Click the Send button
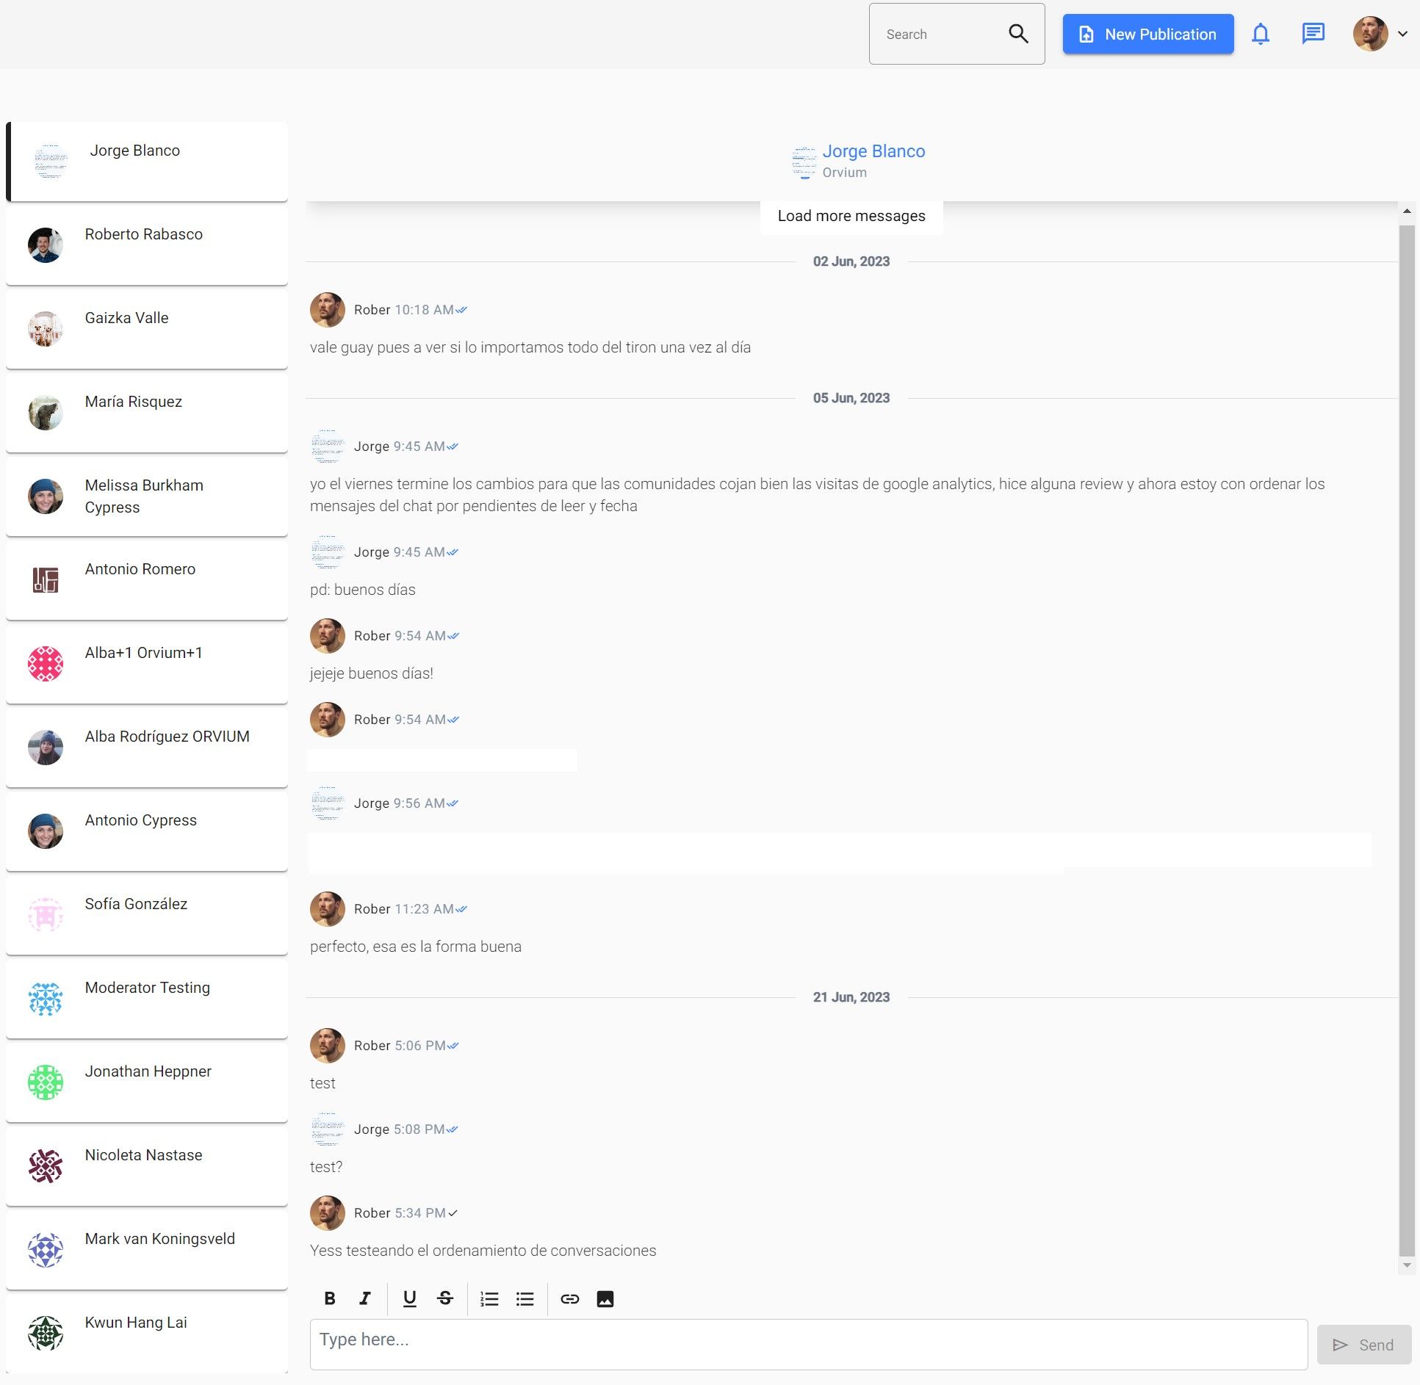This screenshot has width=1420, height=1385. (1363, 1345)
